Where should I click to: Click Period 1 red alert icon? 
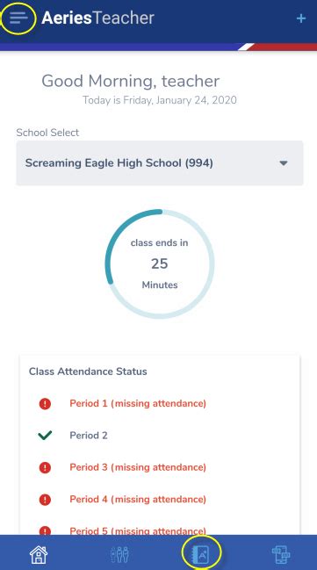tap(45, 403)
